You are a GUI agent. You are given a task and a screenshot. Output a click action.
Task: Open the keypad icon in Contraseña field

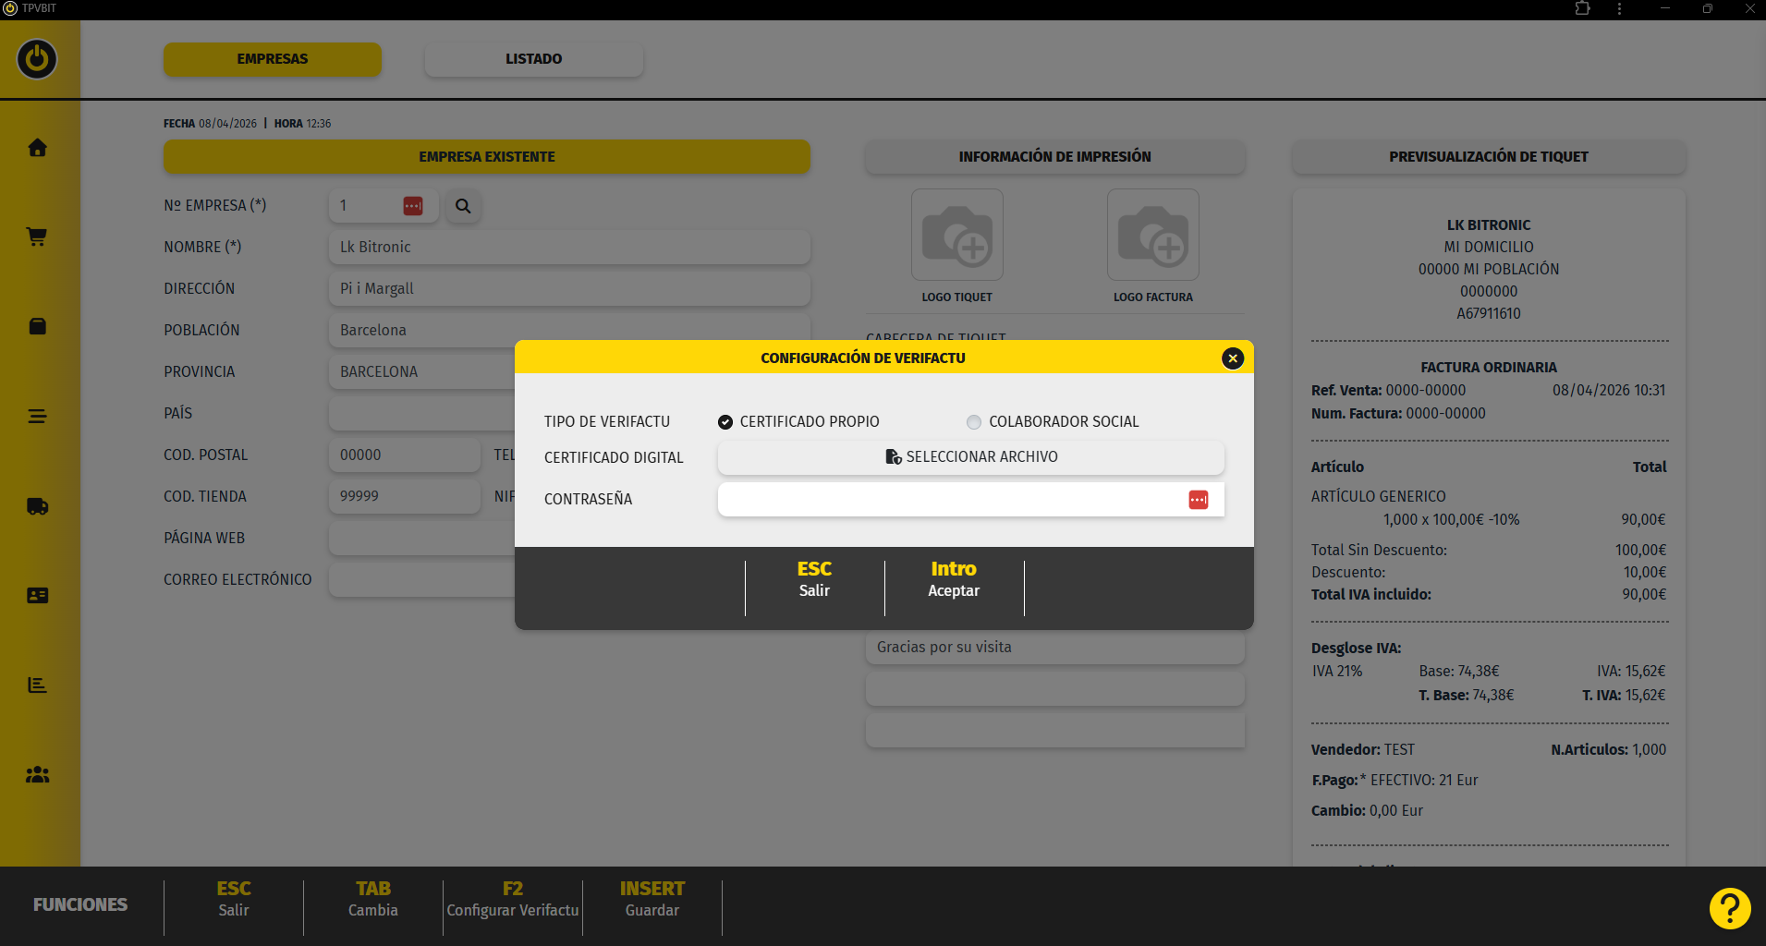click(x=1198, y=500)
